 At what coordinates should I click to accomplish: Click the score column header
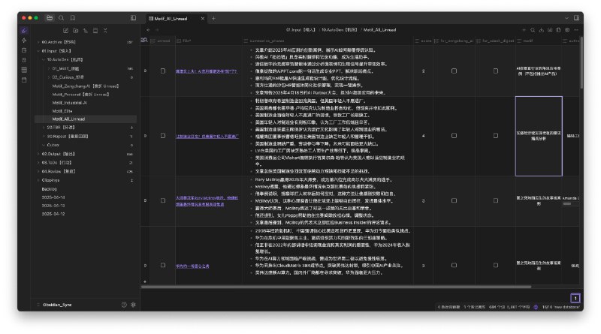pos(423,41)
